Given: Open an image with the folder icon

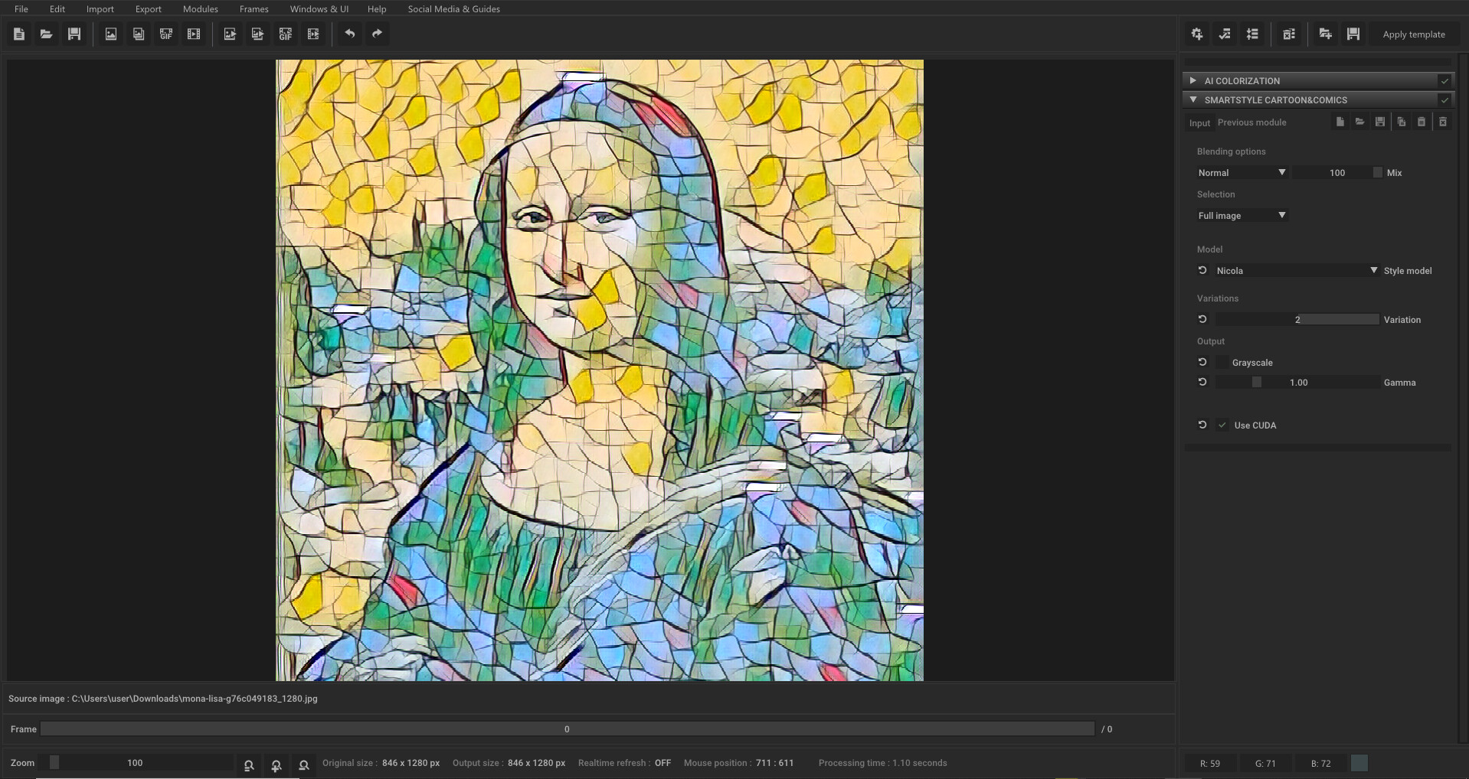Looking at the screenshot, I should [x=46, y=34].
